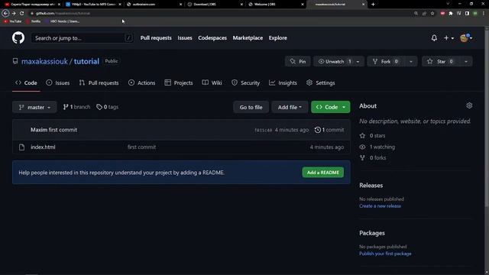Image resolution: width=489 pixels, height=275 pixels.
Task: Fork the repository
Action: tap(387, 61)
